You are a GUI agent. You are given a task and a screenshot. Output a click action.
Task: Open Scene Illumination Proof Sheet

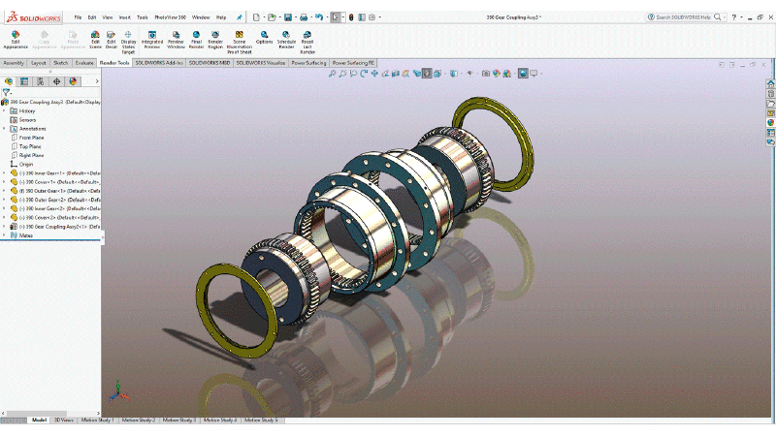[x=239, y=42]
